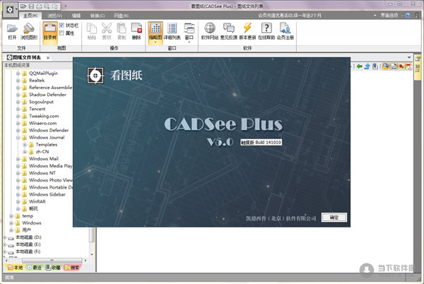The image size is (424, 284).
Task: Switch to the 最近 recent bottom tab
Action: [34, 268]
